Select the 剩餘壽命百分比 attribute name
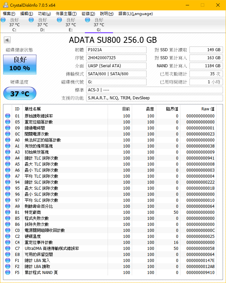 click(39, 206)
